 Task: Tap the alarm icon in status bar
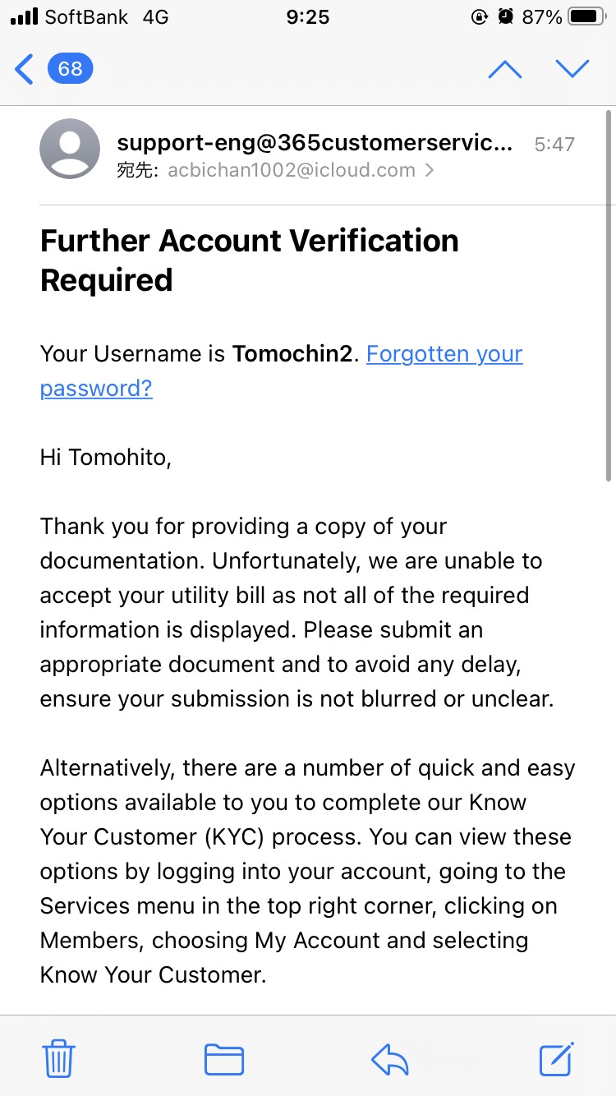pyautogui.click(x=507, y=16)
